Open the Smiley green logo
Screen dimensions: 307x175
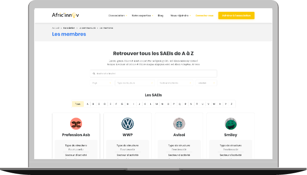click(230, 124)
